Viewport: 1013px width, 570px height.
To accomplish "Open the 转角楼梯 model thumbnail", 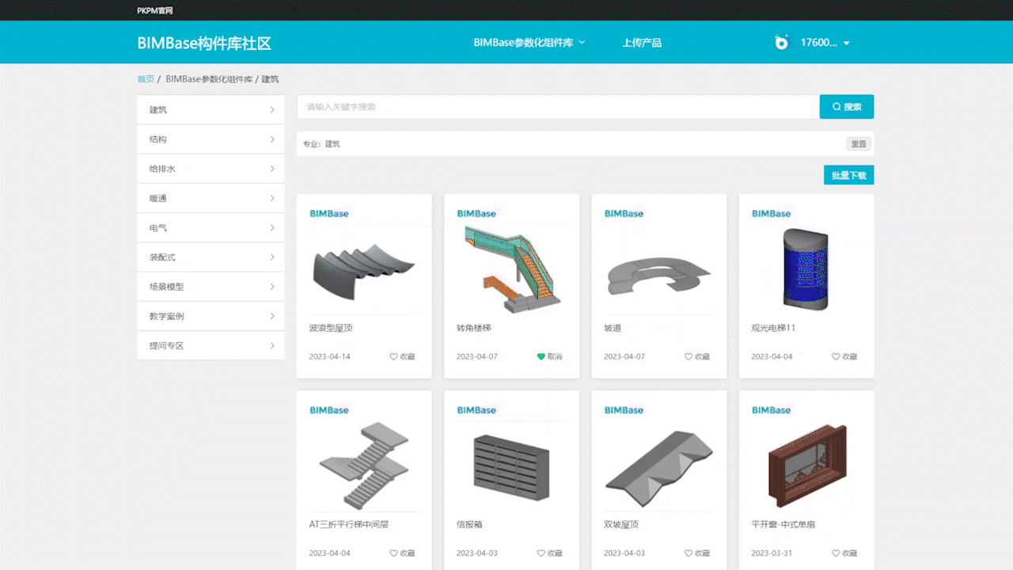I will coord(511,268).
